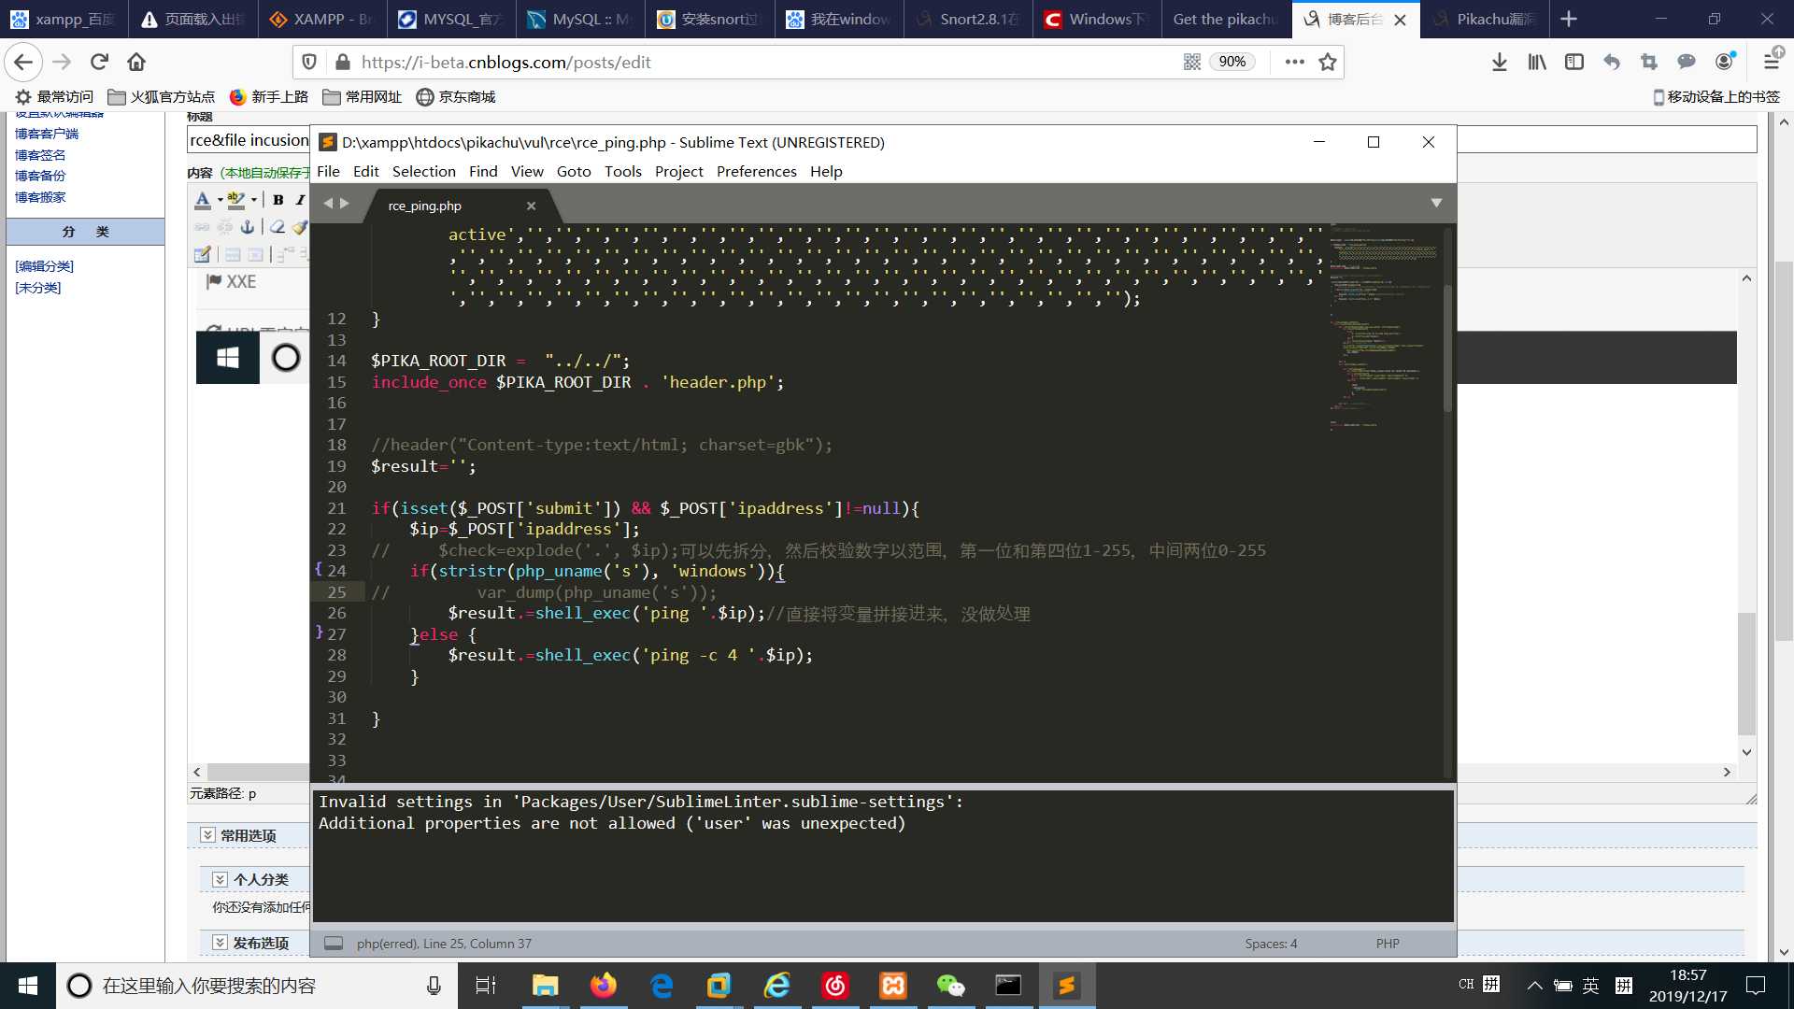Click Windows taskbar search box
Viewport: 1794px width, 1009px height.
[x=256, y=986]
